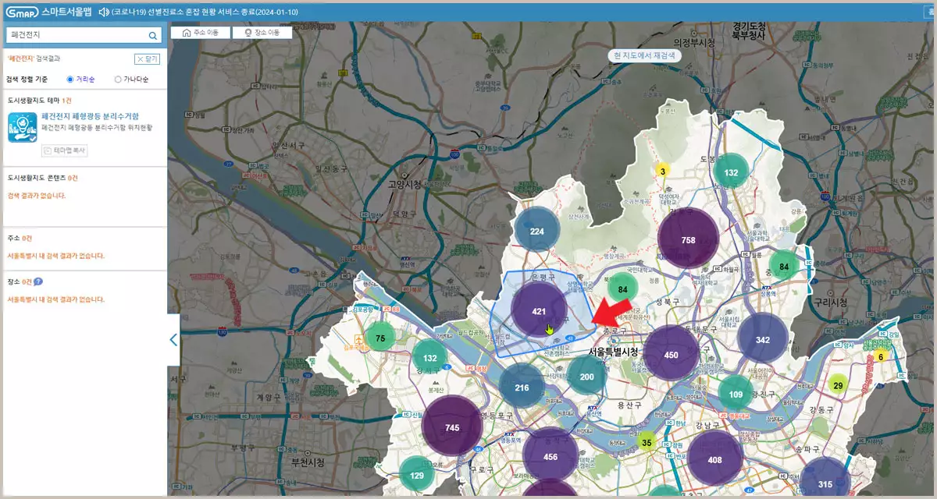Click the 테마맵 복사 button

64,150
